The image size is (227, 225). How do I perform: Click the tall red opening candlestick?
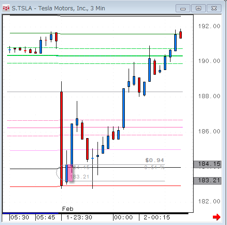pos(61,139)
